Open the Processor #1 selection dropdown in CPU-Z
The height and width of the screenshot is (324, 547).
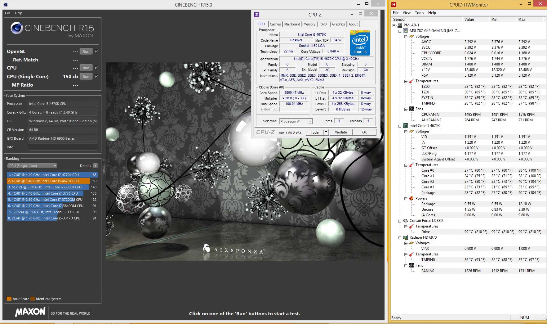(296, 121)
